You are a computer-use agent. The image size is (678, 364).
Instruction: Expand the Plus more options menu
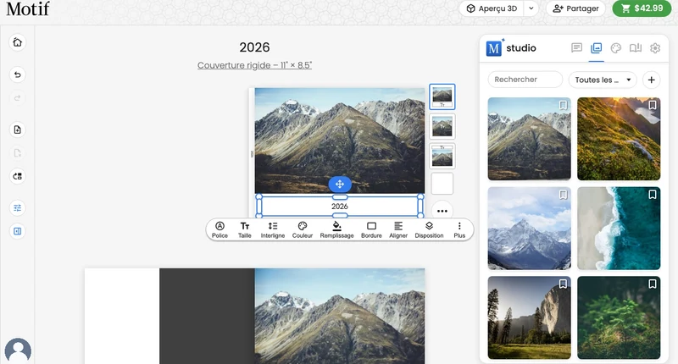point(459,229)
